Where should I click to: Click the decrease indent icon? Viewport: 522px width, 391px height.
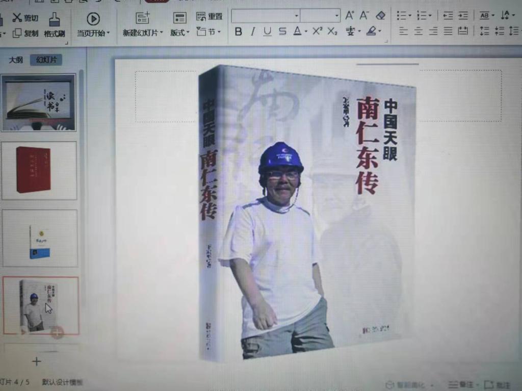(448, 15)
